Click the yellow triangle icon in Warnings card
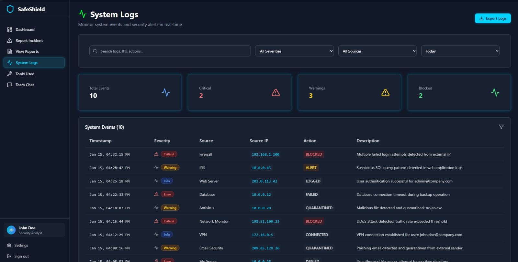This screenshot has width=518, height=262. 386,92
